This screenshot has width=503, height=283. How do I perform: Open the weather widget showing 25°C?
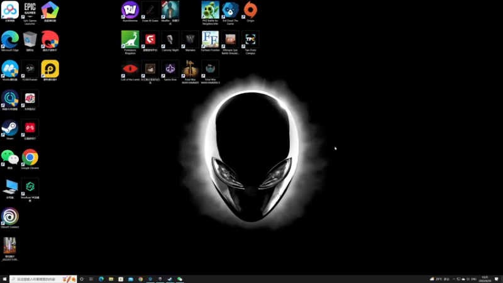pyautogui.click(x=439, y=279)
